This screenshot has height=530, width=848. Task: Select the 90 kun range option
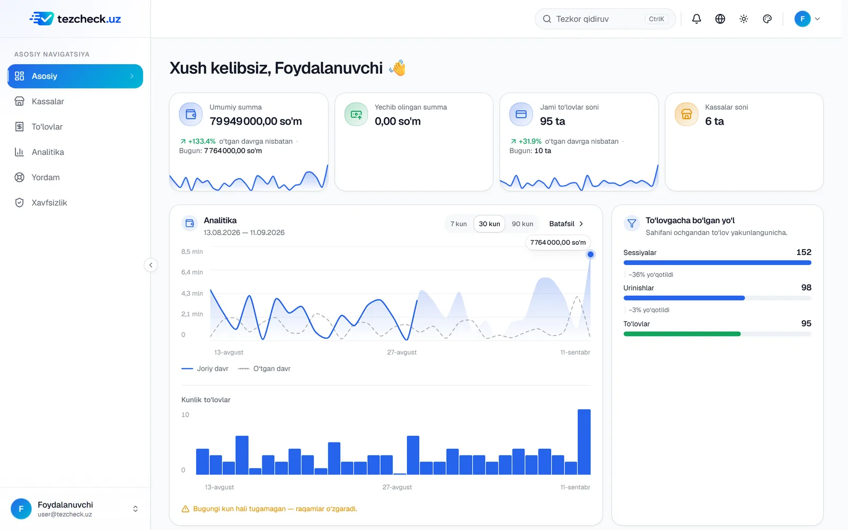point(523,224)
